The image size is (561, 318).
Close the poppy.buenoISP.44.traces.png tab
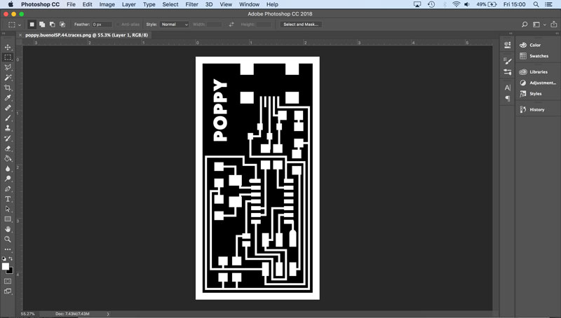20,35
